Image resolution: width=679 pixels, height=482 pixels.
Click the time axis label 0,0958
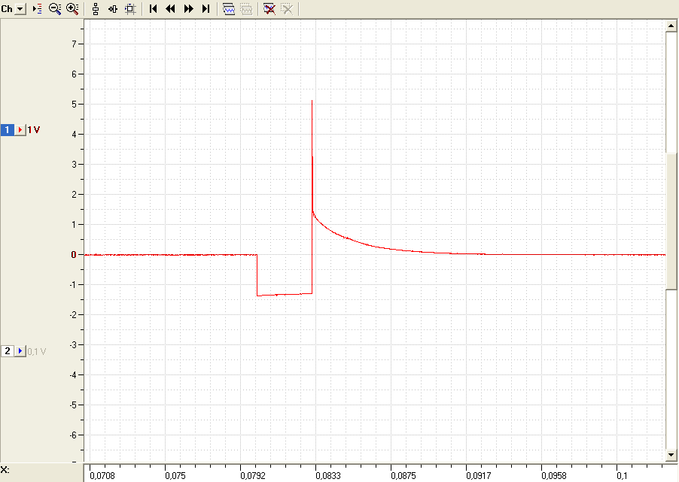554,476
